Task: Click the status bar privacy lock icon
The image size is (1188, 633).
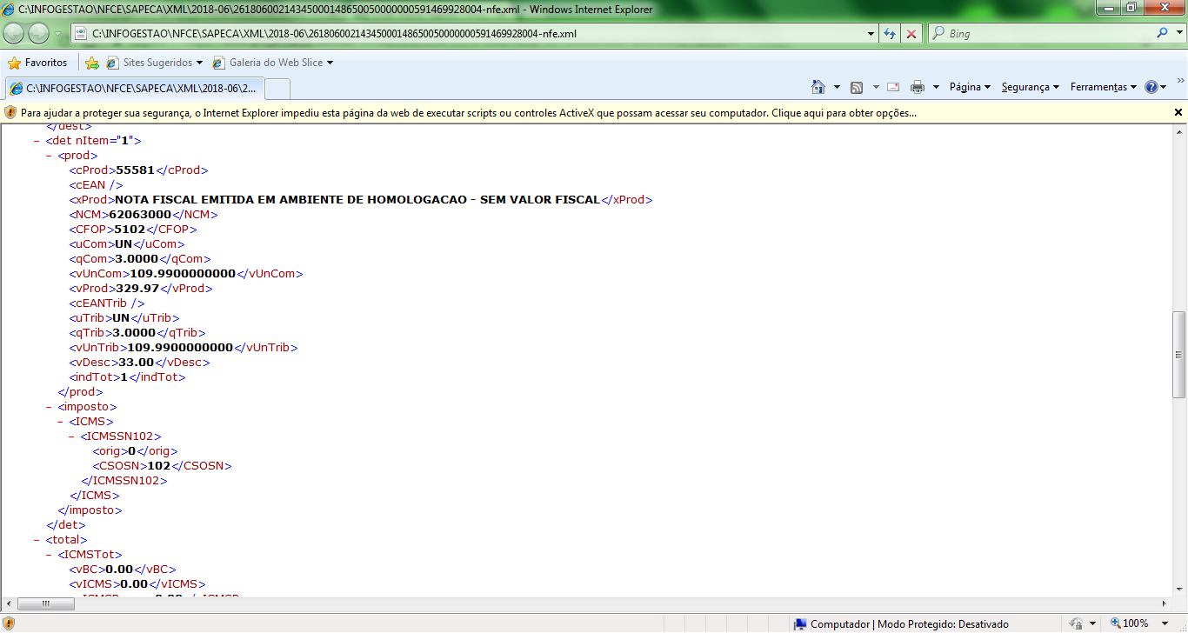Action: (1077, 623)
